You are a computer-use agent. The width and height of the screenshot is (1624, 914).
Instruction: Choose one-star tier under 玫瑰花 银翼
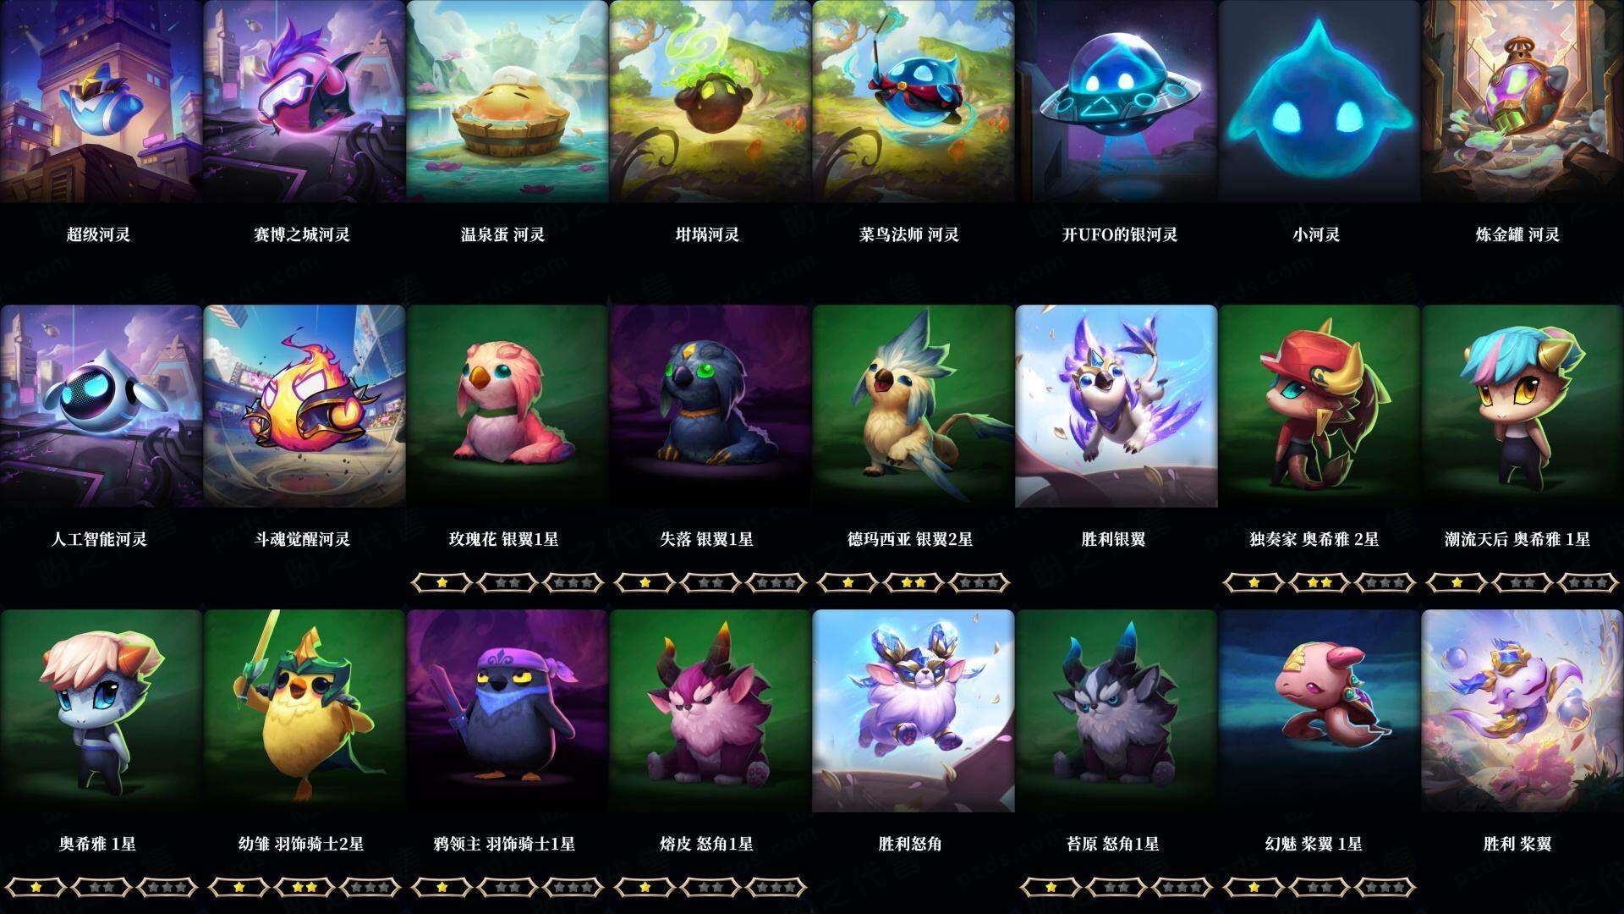click(x=442, y=582)
